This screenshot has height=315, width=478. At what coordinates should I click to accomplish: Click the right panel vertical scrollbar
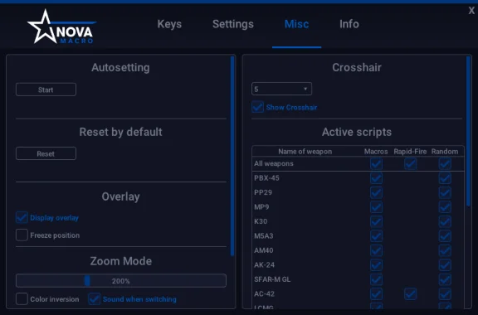468,132
